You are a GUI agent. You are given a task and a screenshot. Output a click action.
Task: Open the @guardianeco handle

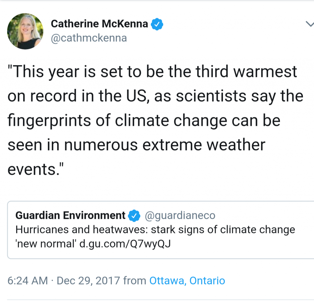[x=180, y=216]
